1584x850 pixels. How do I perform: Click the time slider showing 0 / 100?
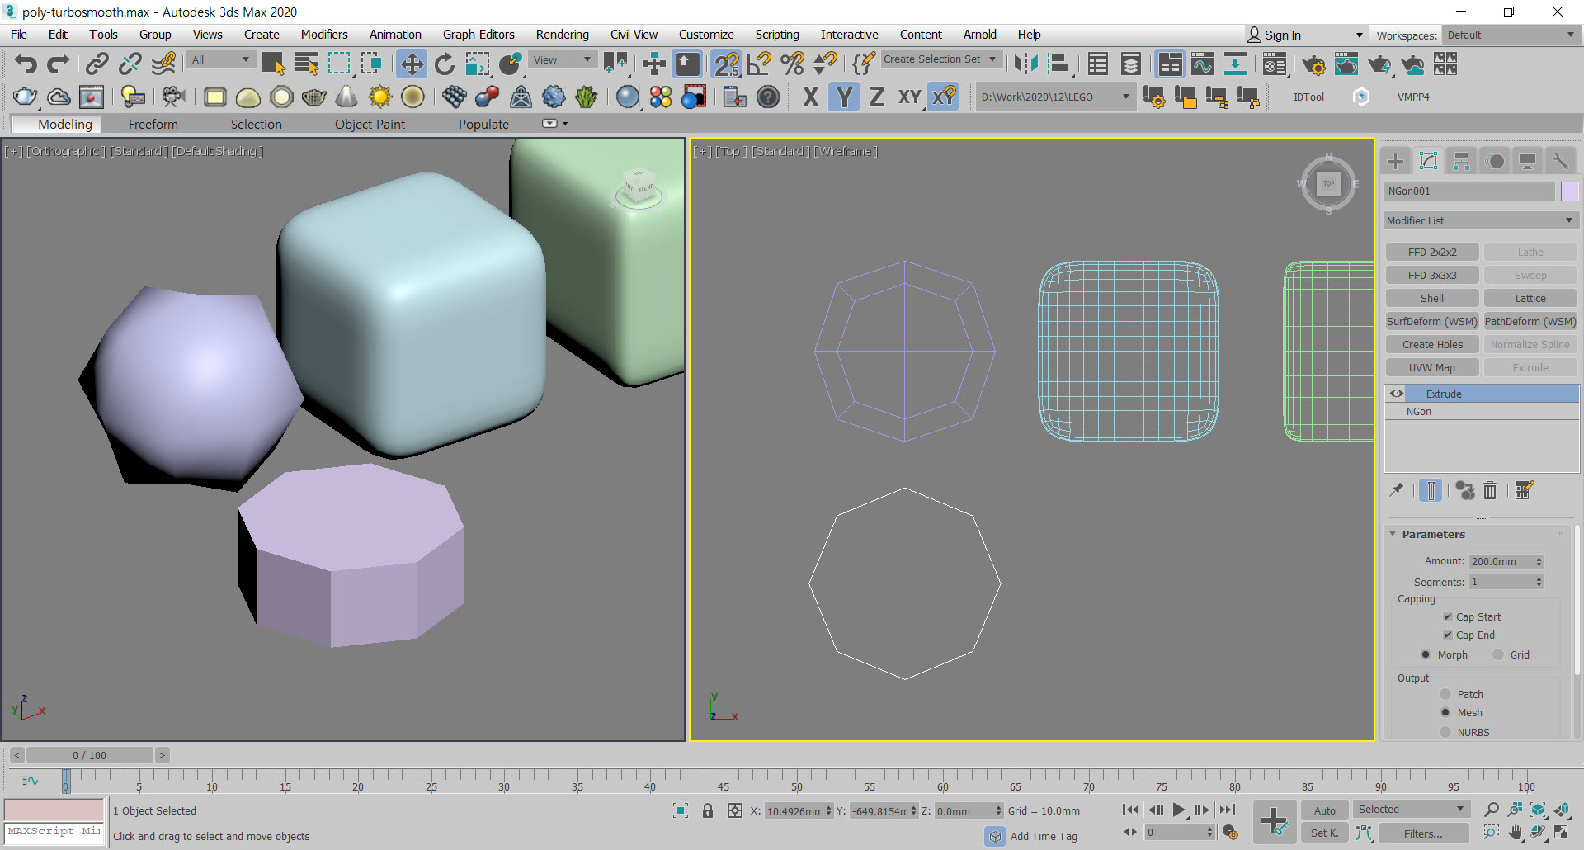click(x=89, y=755)
